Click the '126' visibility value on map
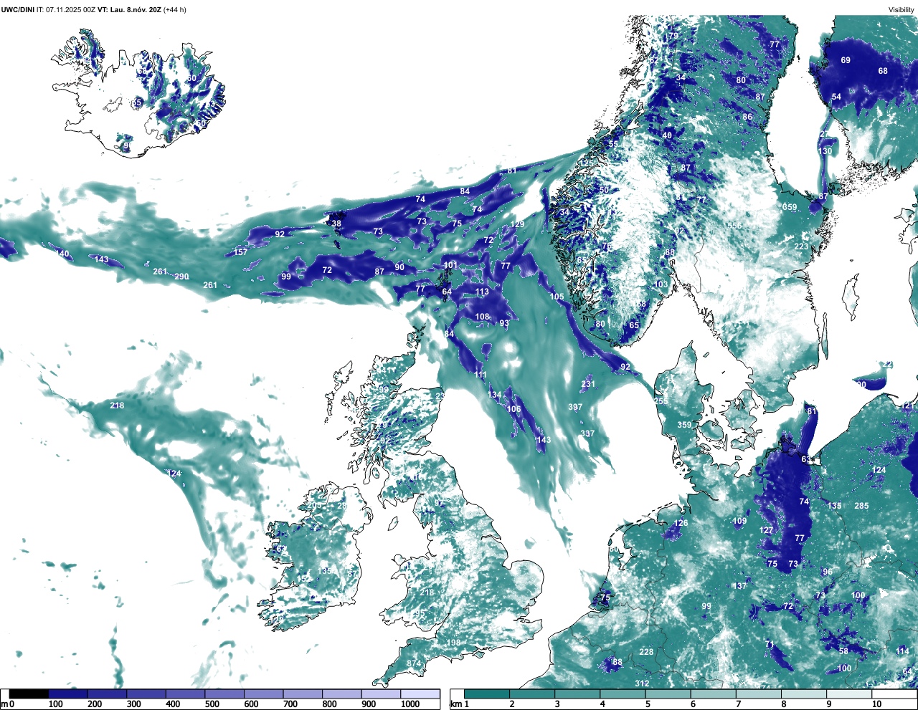Image resolution: width=918 pixels, height=710 pixels. click(681, 523)
